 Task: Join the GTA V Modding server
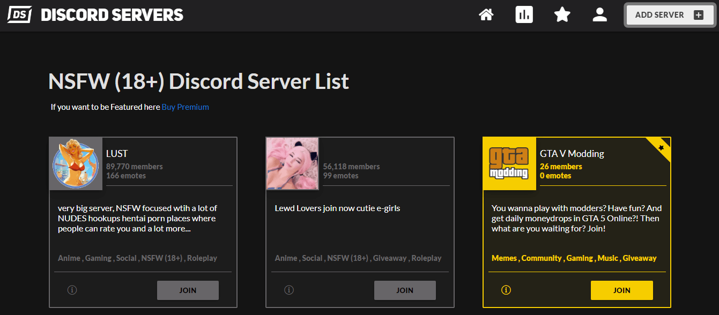pyautogui.click(x=621, y=290)
